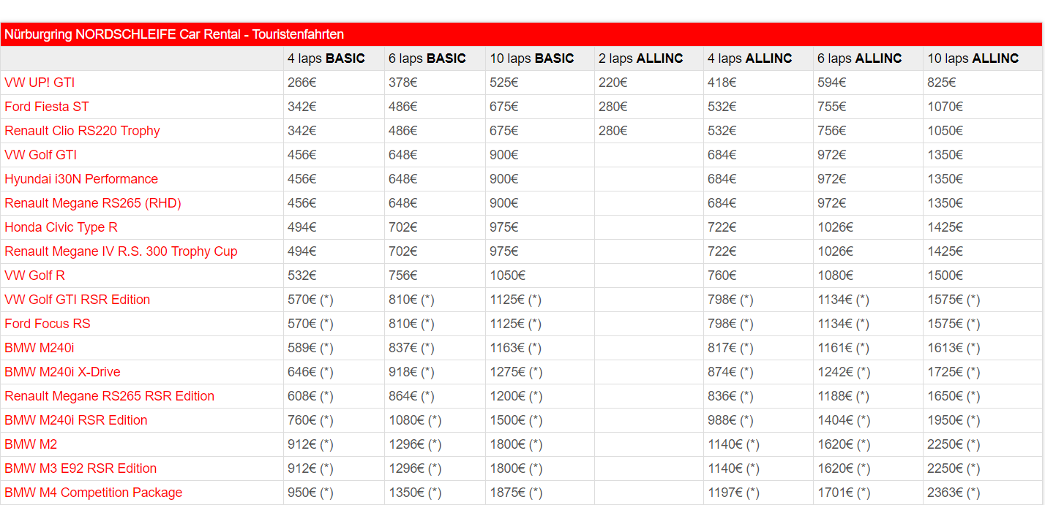Click the 4 laps BASIC column header
This screenshot has height=505, width=1045.
tap(326, 58)
